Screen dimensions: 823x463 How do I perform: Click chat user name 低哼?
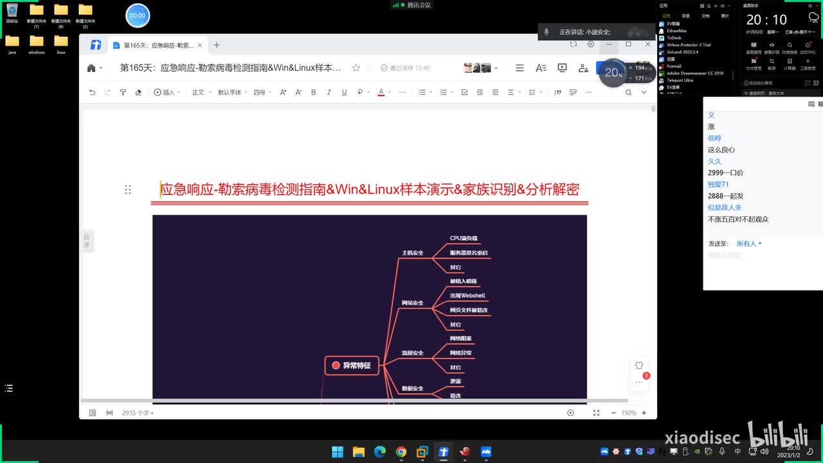click(x=714, y=138)
